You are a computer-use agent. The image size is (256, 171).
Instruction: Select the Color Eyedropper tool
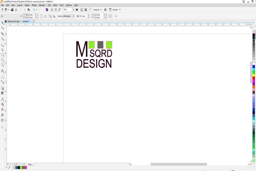pos(2,99)
